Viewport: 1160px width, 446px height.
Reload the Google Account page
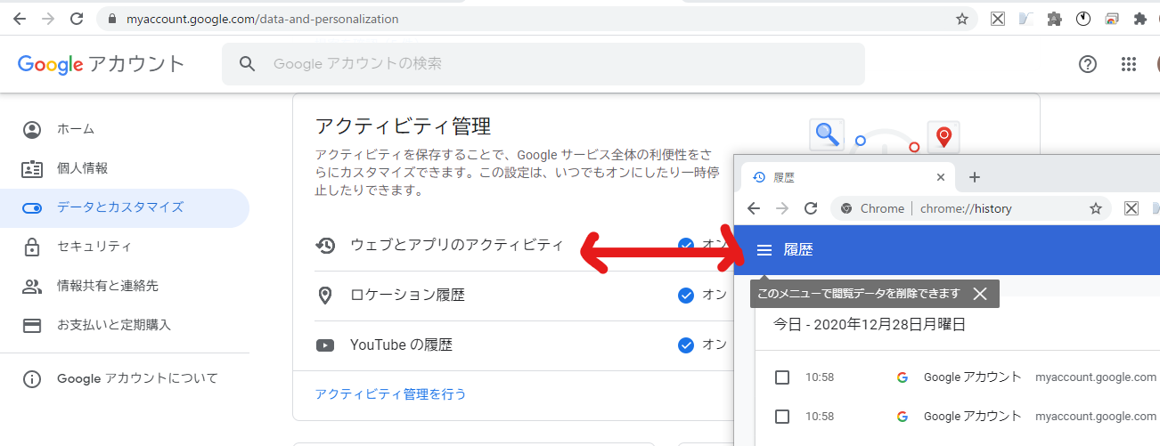(x=77, y=19)
